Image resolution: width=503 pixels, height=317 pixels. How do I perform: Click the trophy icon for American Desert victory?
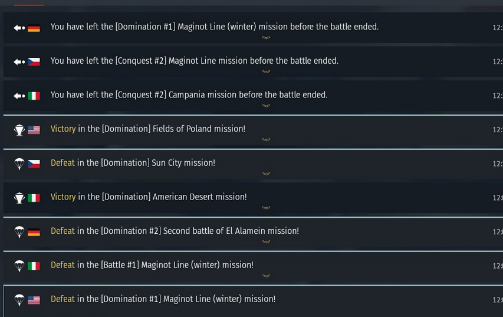19,198
